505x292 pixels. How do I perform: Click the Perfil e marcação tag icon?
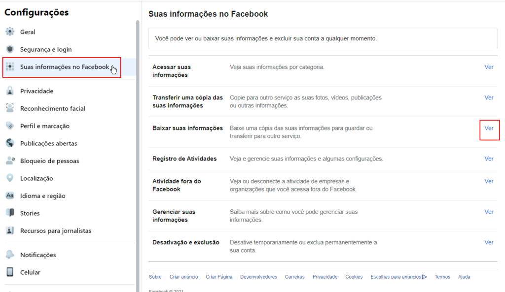[x=10, y=126]
